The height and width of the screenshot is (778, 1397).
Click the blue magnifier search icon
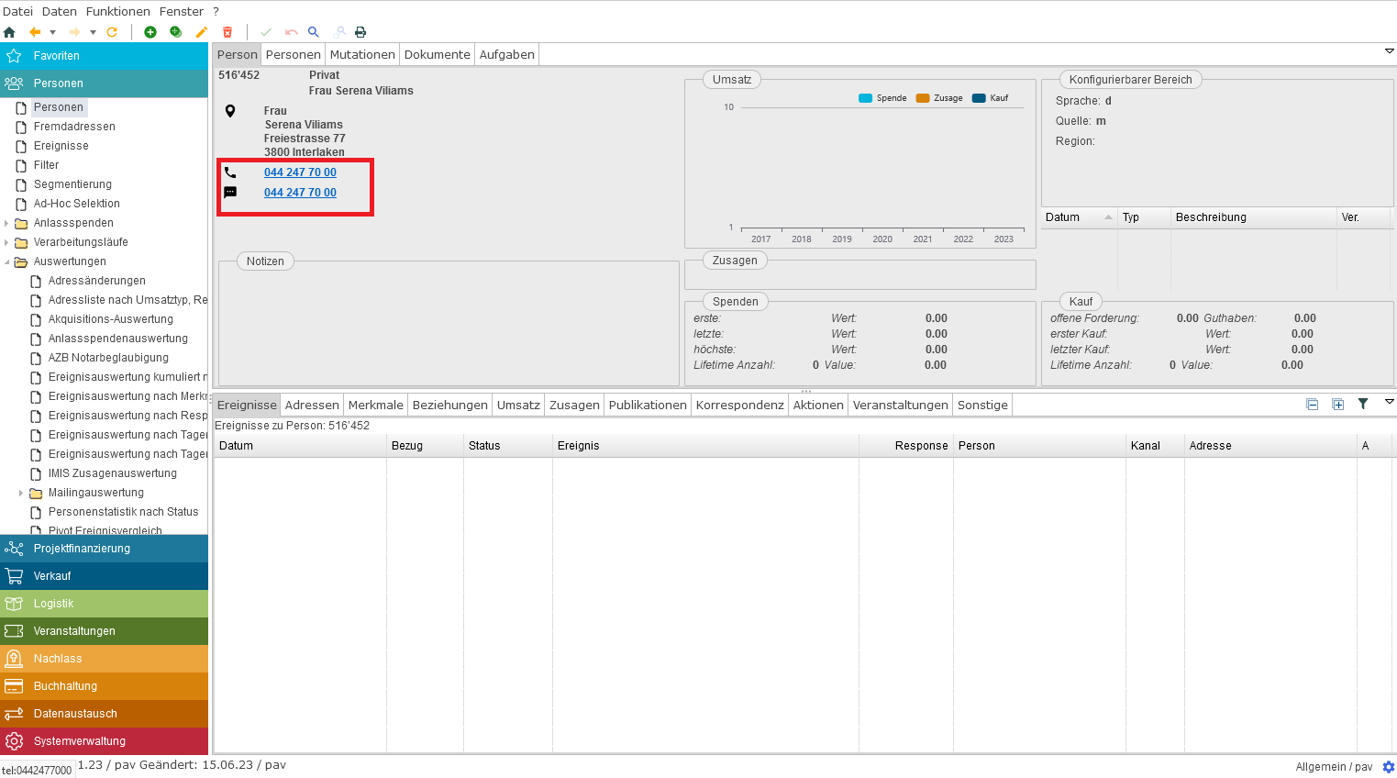tap(314, 32)
